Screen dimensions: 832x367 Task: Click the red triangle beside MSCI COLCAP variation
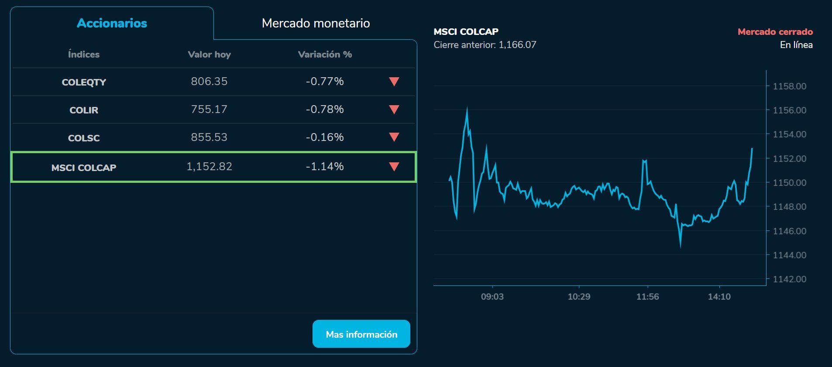click(393, 166)
